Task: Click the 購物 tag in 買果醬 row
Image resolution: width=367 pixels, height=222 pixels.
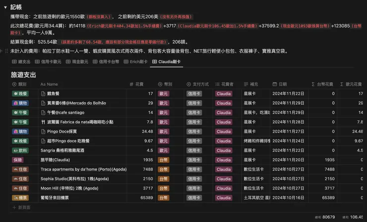Action: (20, 103)
